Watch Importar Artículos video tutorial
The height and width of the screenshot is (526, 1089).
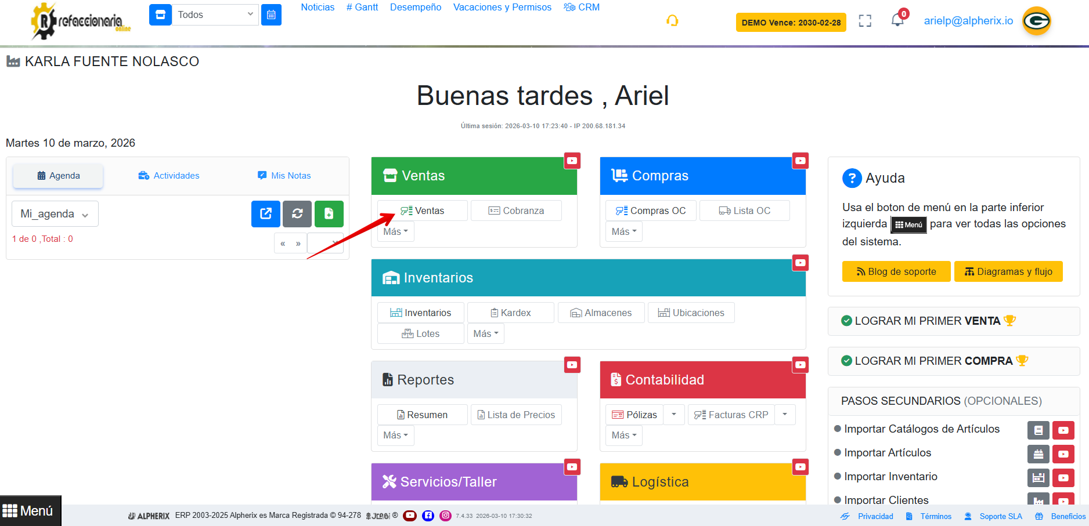1063,454
